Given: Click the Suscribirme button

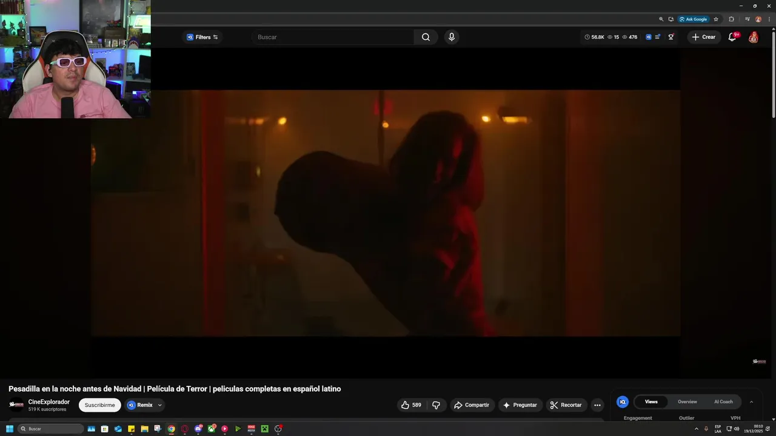Looking at the screenshot, I should [x=100, y=405].
